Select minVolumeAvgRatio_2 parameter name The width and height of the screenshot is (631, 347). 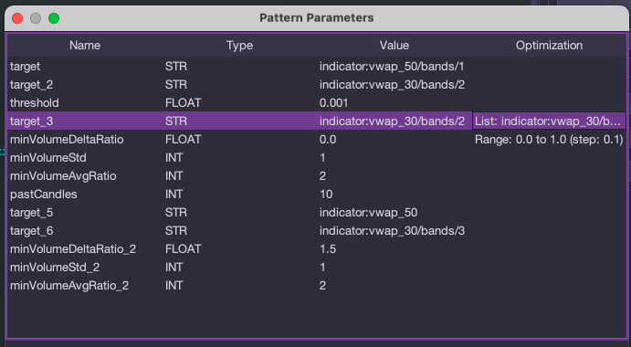pos(69,286)
